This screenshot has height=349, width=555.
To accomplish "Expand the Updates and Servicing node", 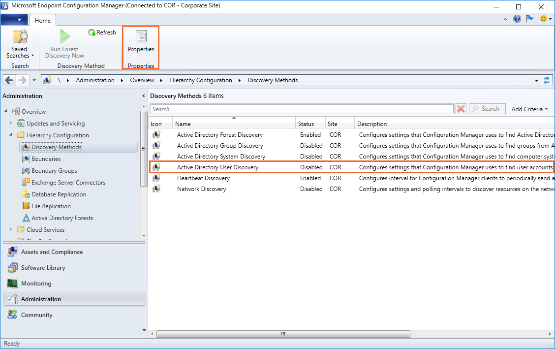I will coord(11,124).
